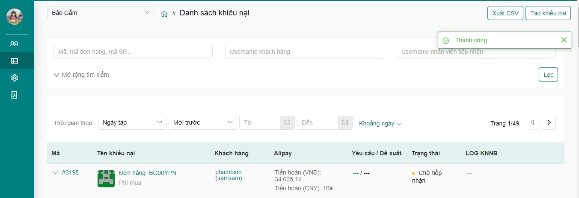Open calendar icon in Đến date field
Screen dimensions: 579x198
[345, 122]
